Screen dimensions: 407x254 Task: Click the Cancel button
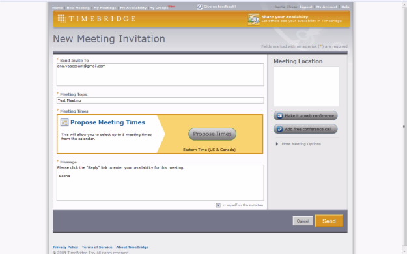coord(303,221)
